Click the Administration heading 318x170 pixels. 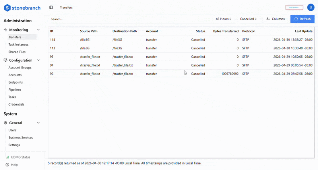click(x=17, y=21)
